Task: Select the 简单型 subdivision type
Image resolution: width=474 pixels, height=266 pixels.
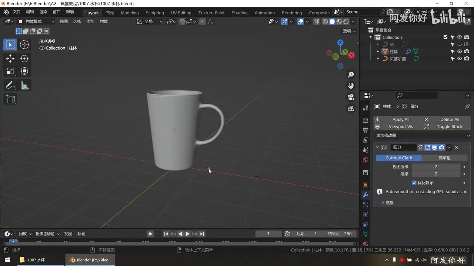Action: coord(444,158)
